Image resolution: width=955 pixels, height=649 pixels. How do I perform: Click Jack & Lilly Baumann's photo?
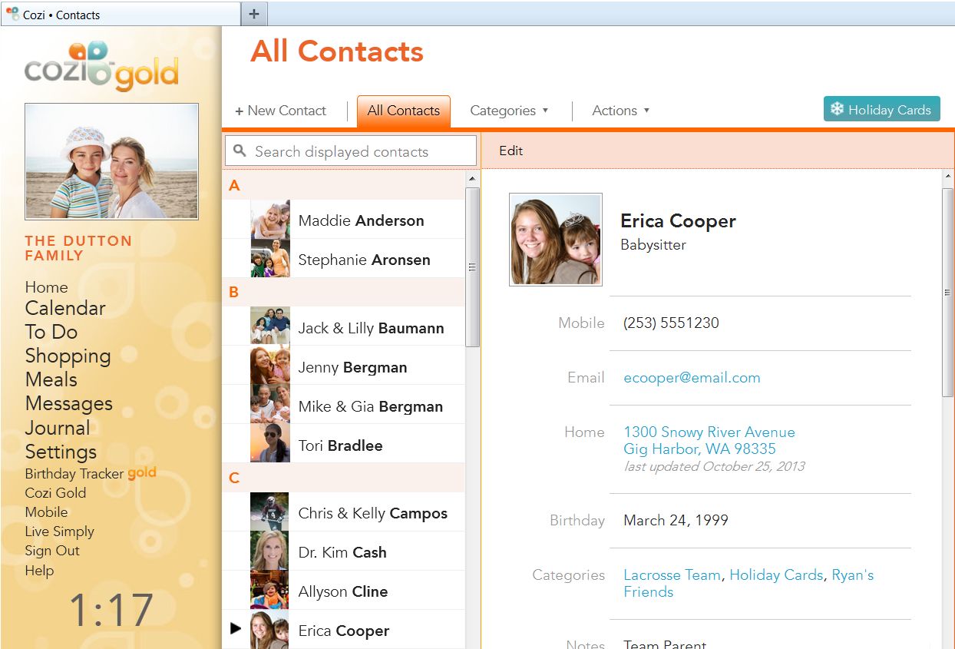[x=270, y=326]
